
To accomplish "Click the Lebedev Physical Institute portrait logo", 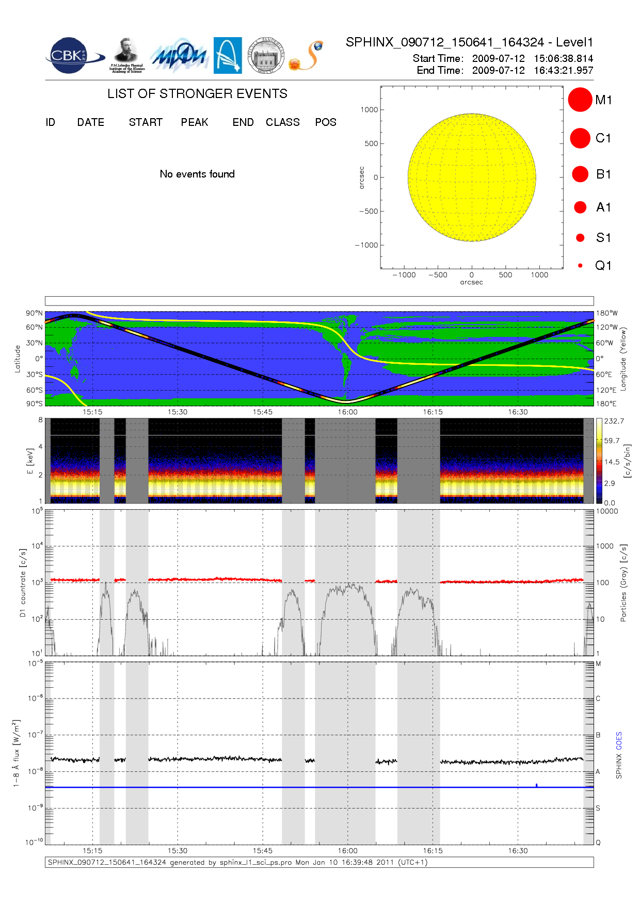I will [x=126, y=56].
